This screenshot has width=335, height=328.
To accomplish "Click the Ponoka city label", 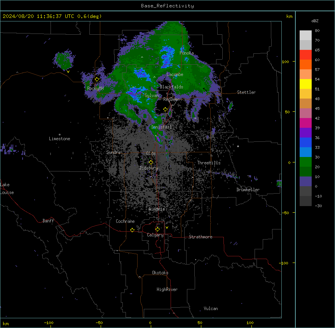I will 187,53.
